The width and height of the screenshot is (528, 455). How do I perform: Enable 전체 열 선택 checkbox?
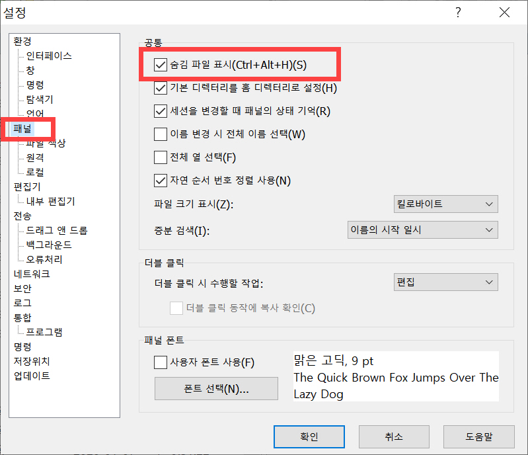[161, 157]
